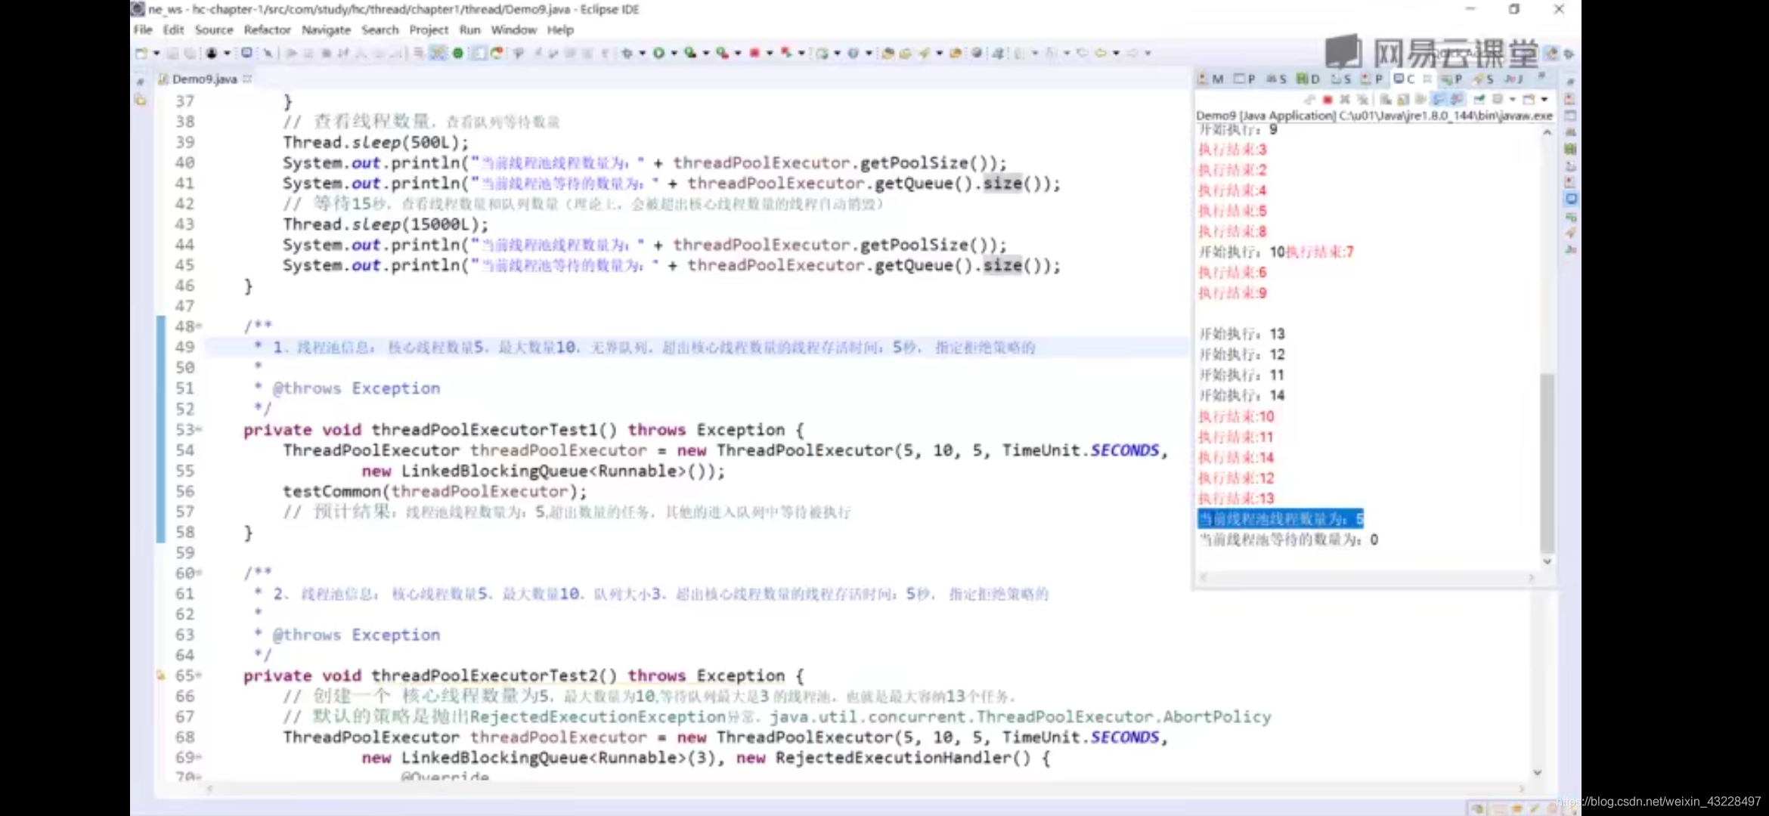Switch to the D view tab
1769x816 pixels.
click(x=1309, y=79)
